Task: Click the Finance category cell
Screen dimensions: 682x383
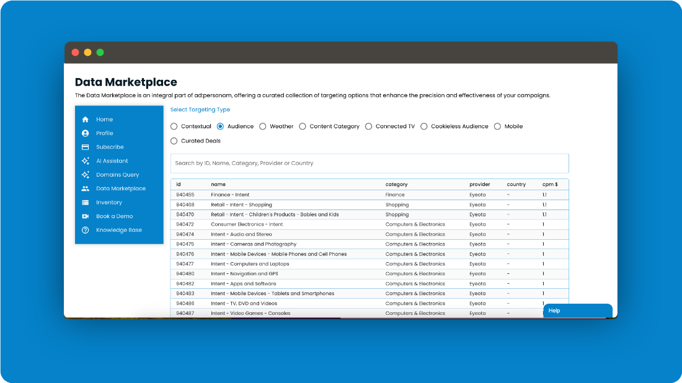Action: [x=394, y=195]
